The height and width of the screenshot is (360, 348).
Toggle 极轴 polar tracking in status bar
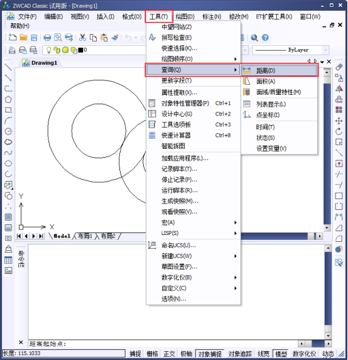(x=187, y=354)
